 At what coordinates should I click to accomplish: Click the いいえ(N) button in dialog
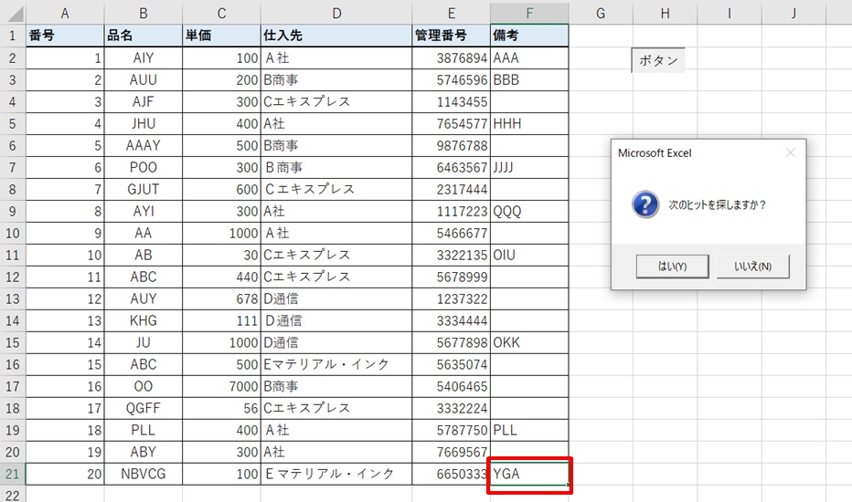752,267
